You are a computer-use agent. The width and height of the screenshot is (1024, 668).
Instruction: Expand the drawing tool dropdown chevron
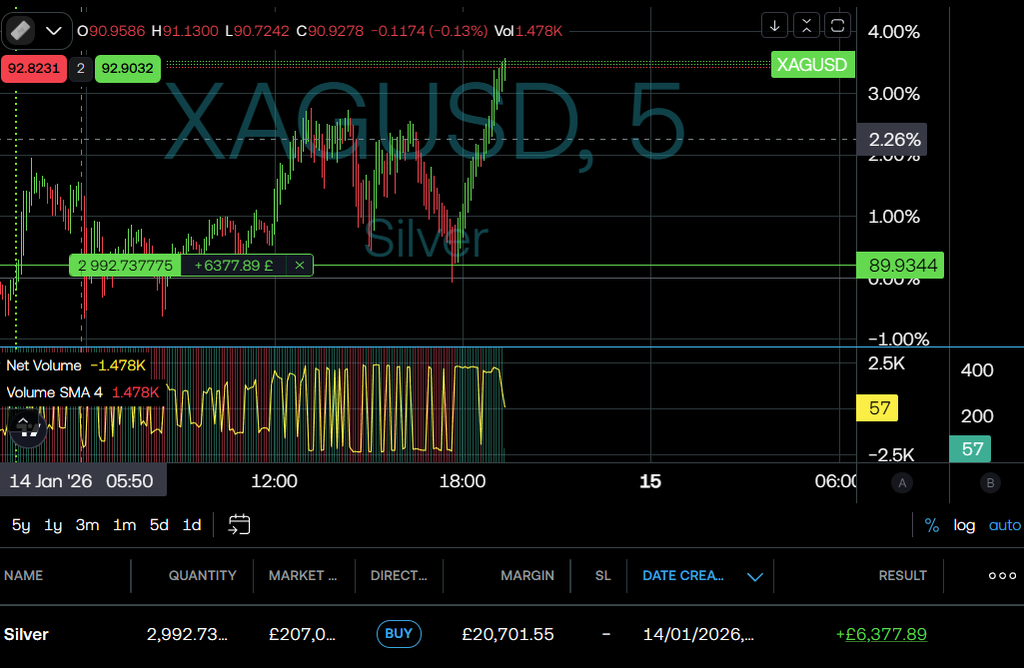pyautogui.click(x=55, y=31)
